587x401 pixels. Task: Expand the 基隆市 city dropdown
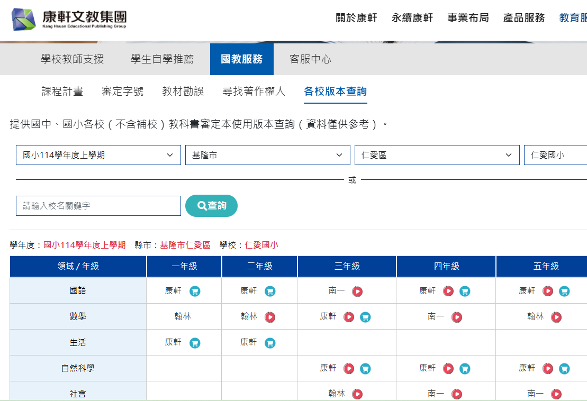tap(267, 155)
